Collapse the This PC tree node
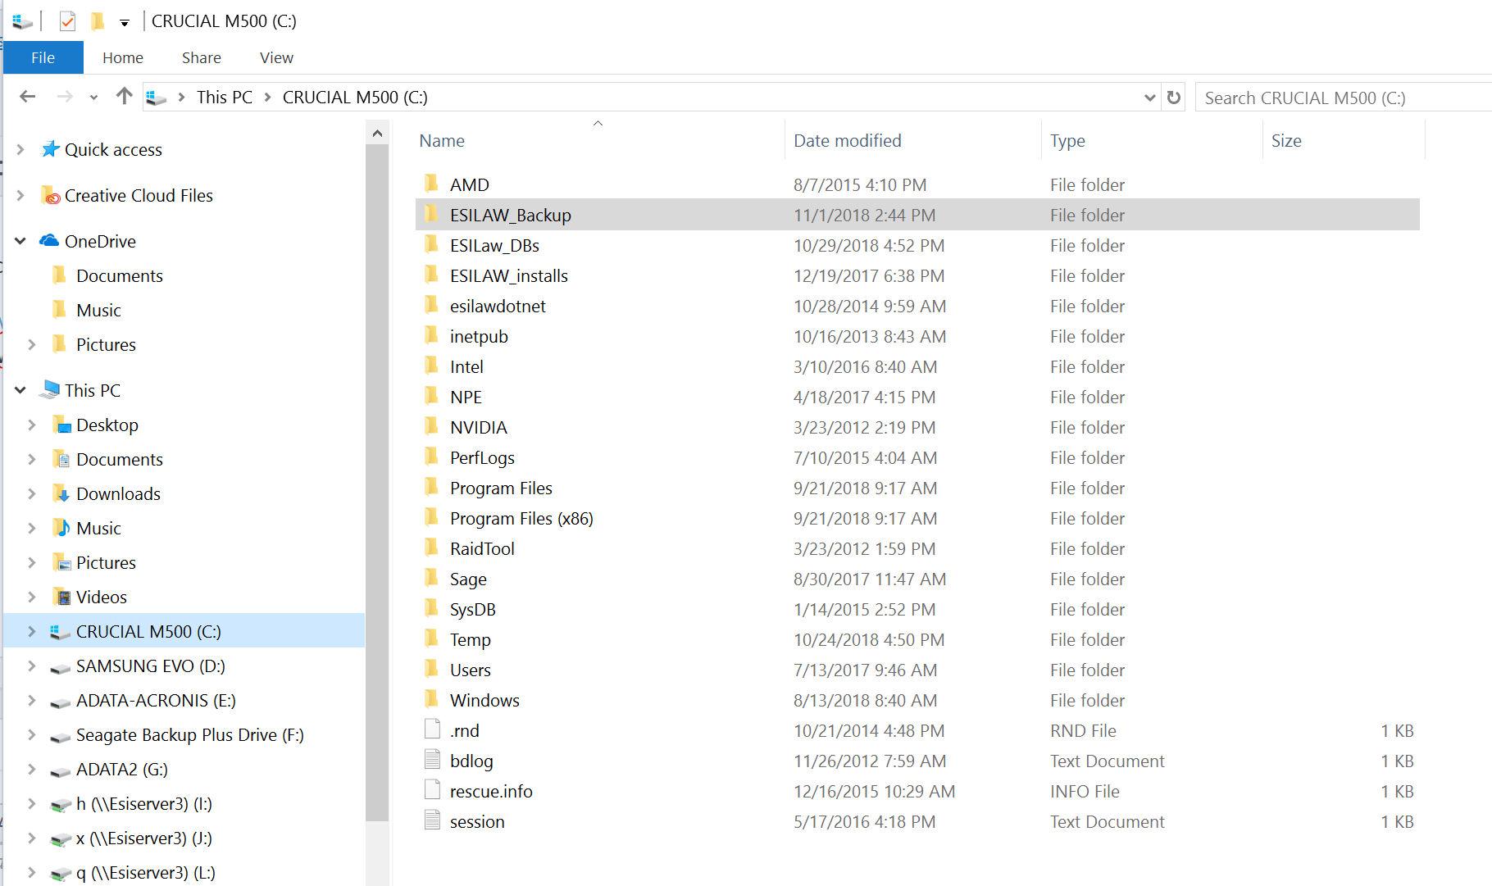The image size is (1492, 886). pos(20,390)
